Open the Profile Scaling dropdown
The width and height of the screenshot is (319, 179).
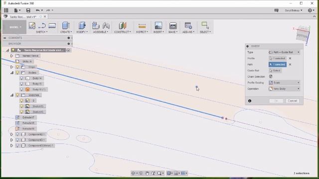tap(284, 83)
